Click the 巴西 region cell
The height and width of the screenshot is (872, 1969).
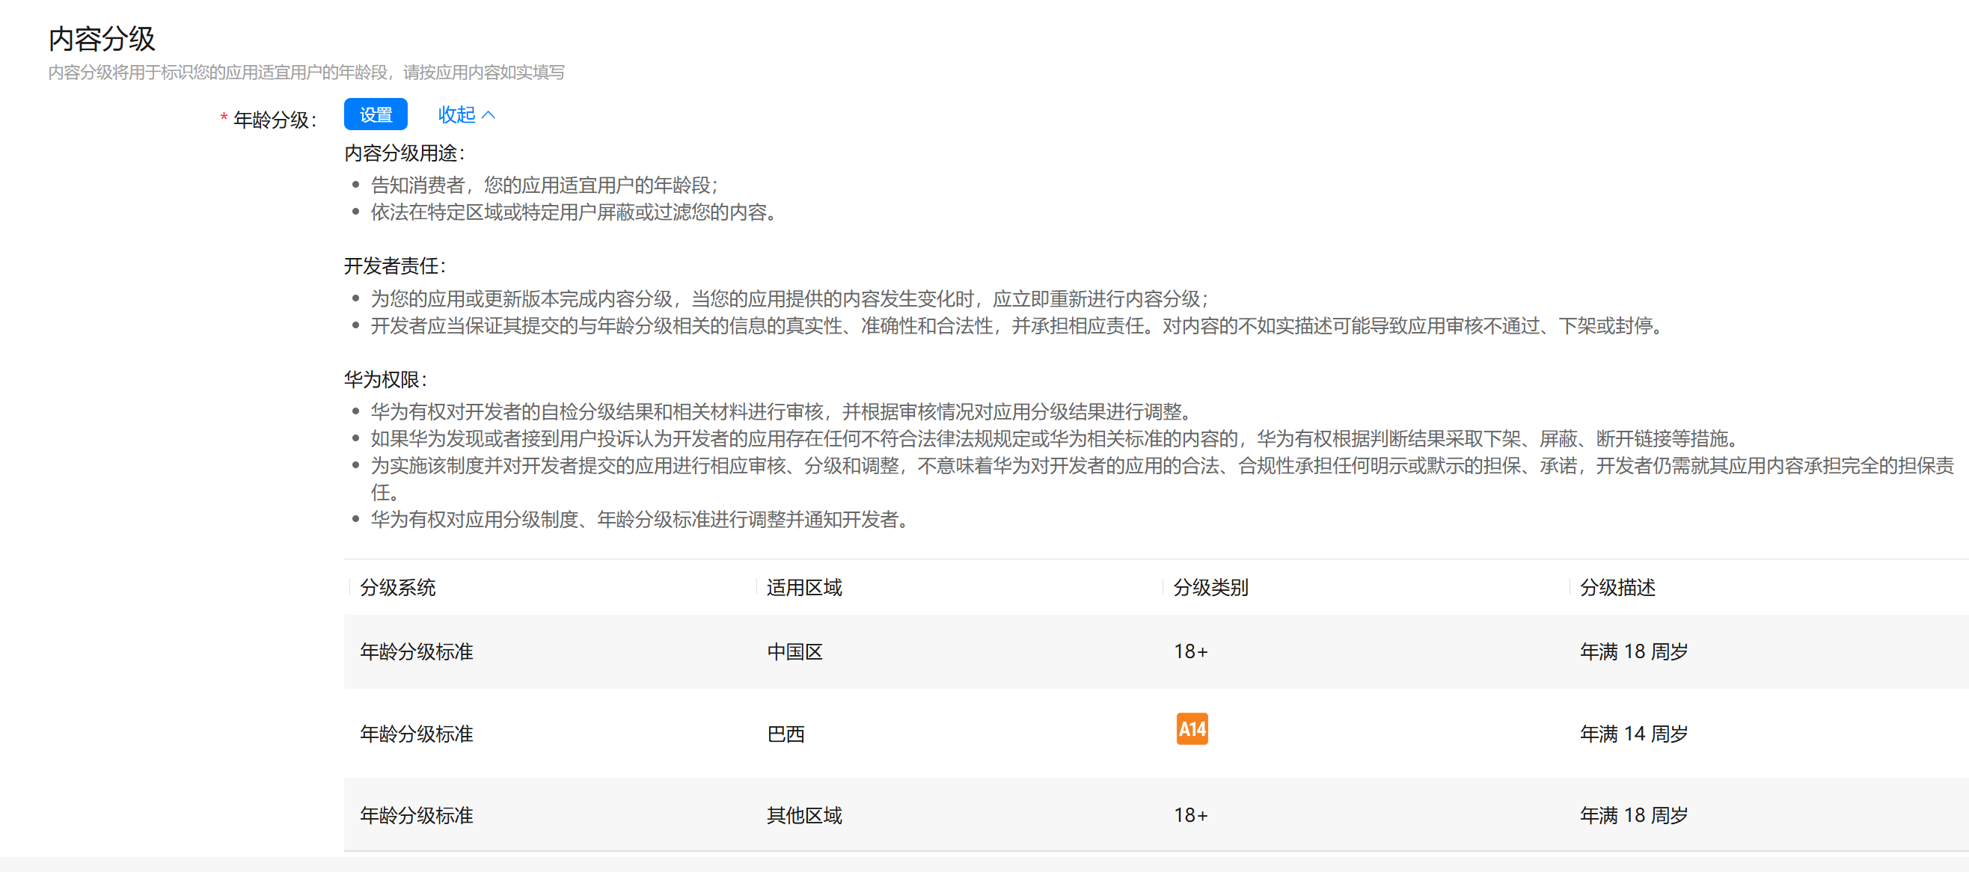click(786, 734)
